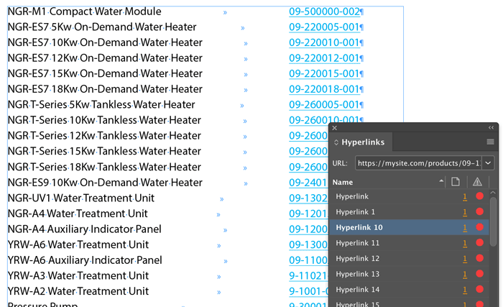Click the text YRW-A2 Water Treatment Unit

78,291
